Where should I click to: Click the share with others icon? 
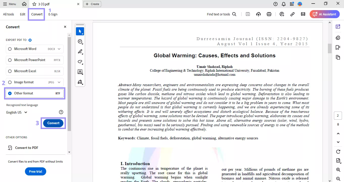(x=282, y=14)
